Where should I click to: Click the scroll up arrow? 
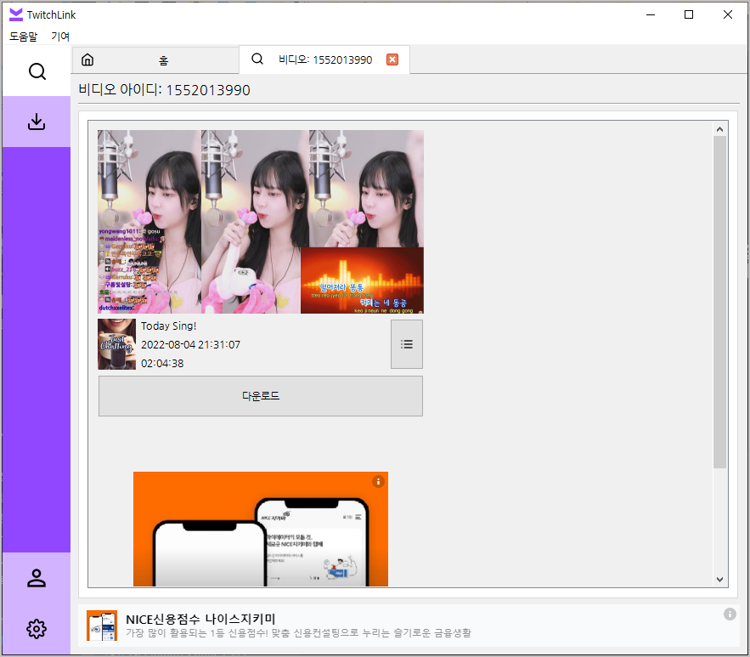click(x=719, y=129)
